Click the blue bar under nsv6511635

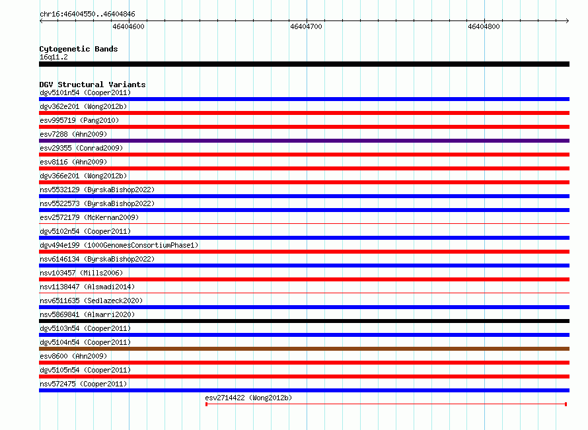[x=304, y=307]
